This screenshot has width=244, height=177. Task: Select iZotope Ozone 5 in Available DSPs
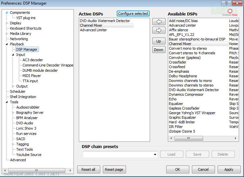point(182,132)
